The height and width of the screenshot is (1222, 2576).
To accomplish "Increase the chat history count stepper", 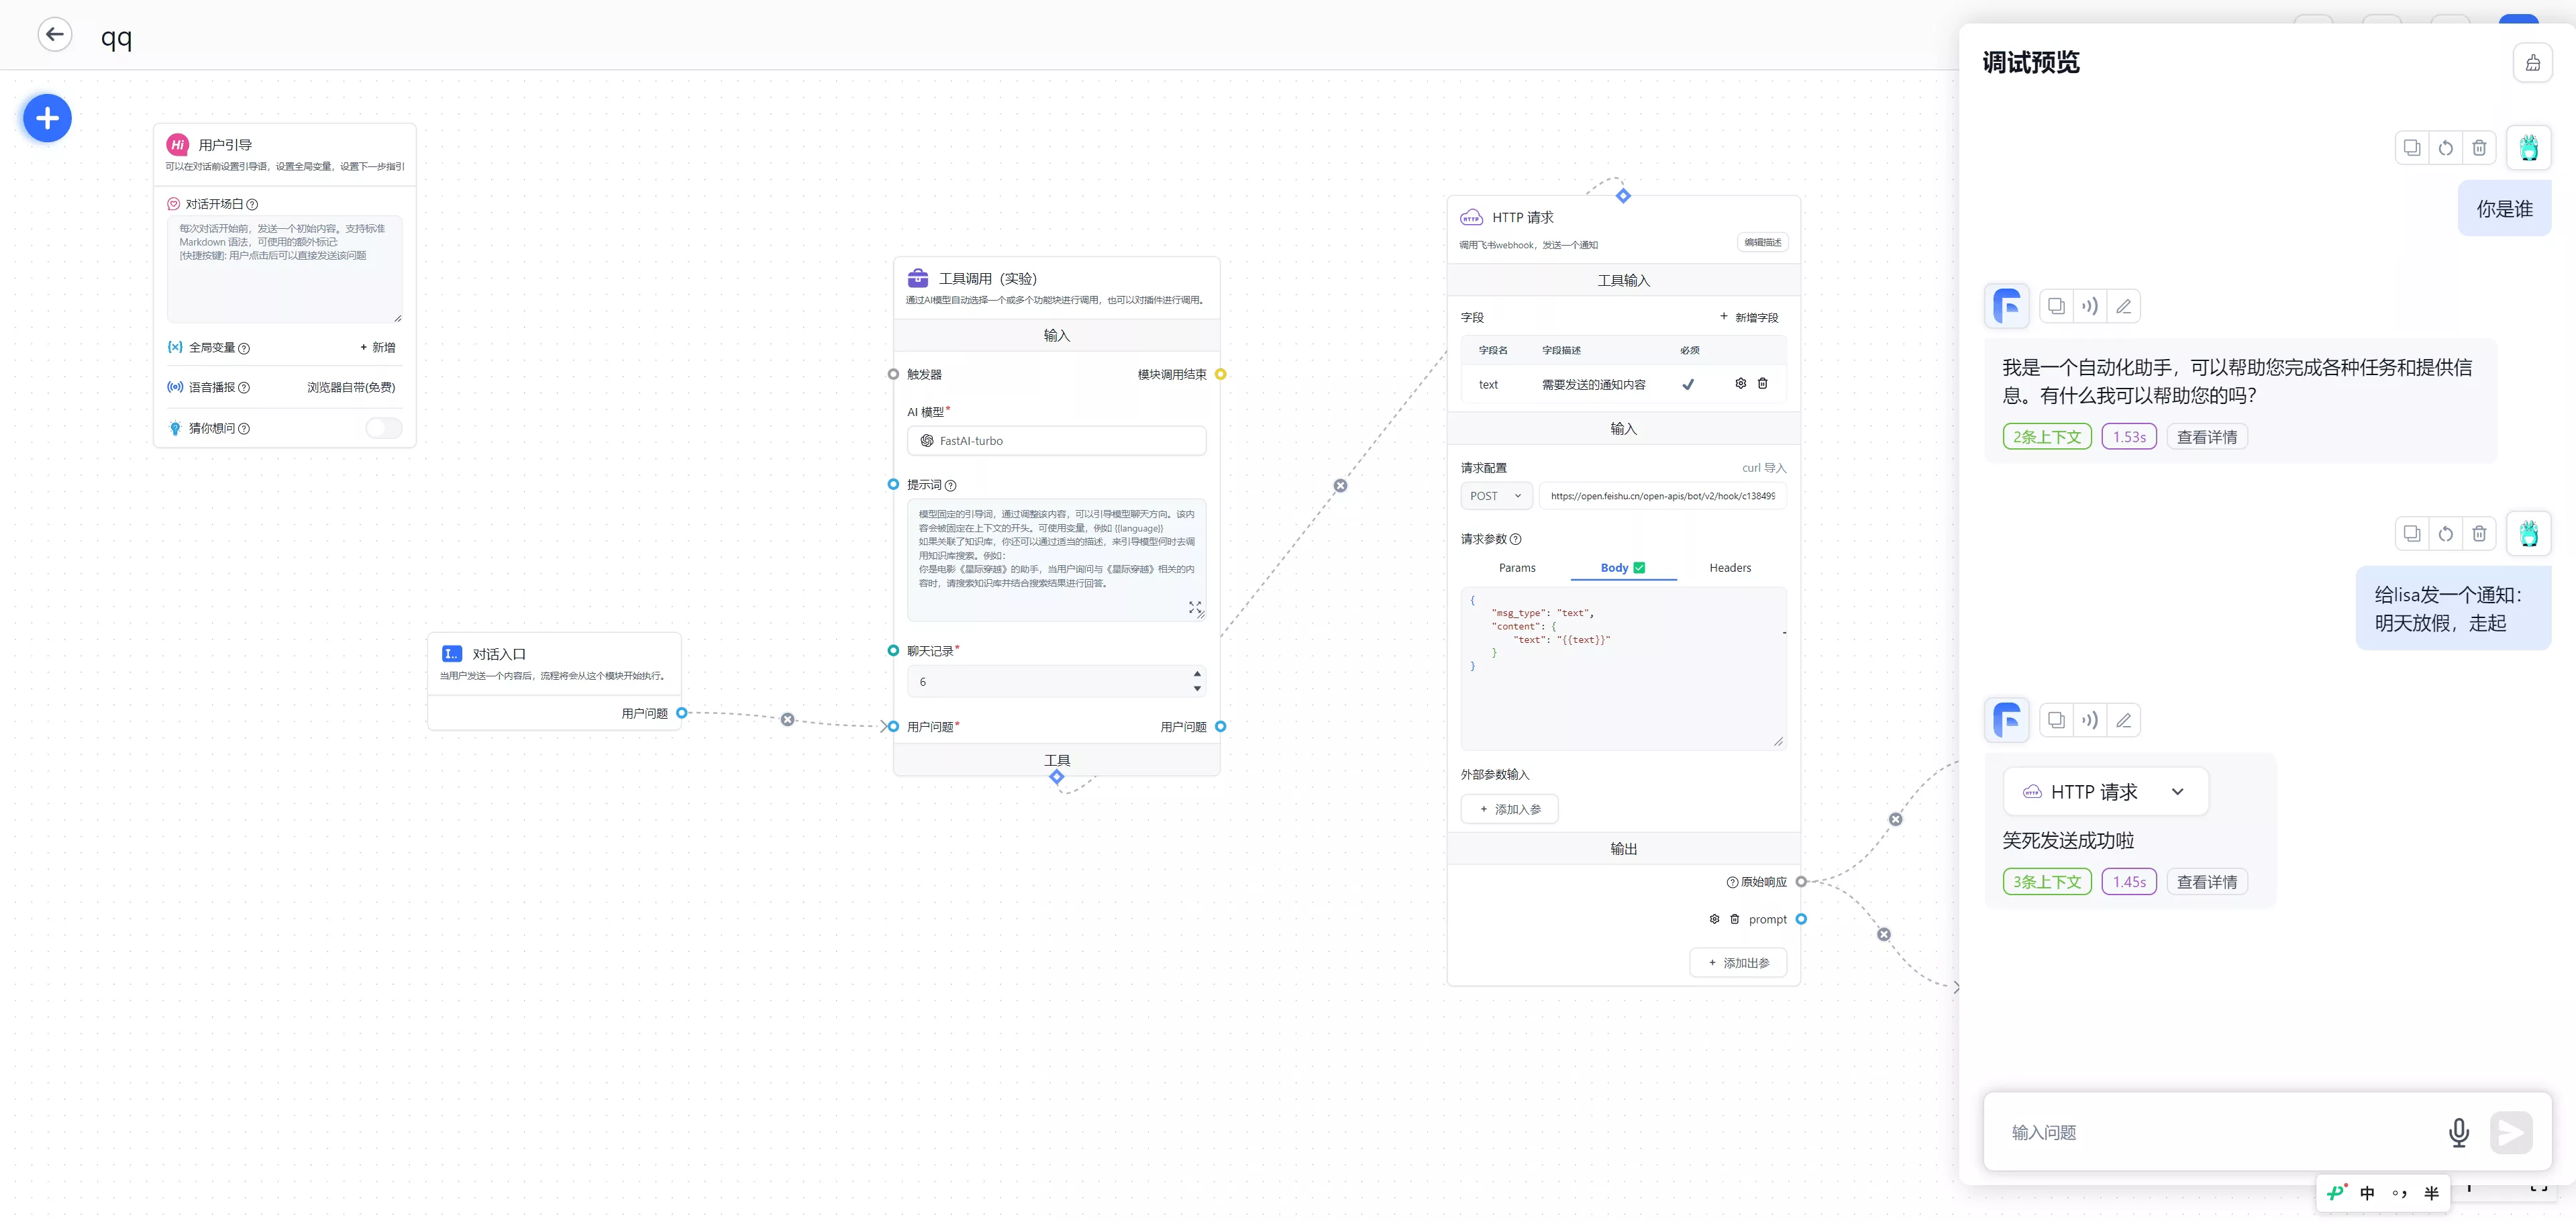I will pyautogui.click(x=1197, y=674).
